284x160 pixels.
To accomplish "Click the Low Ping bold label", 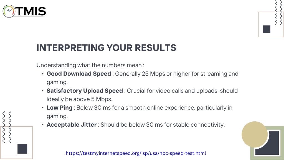I will point(59,108).
